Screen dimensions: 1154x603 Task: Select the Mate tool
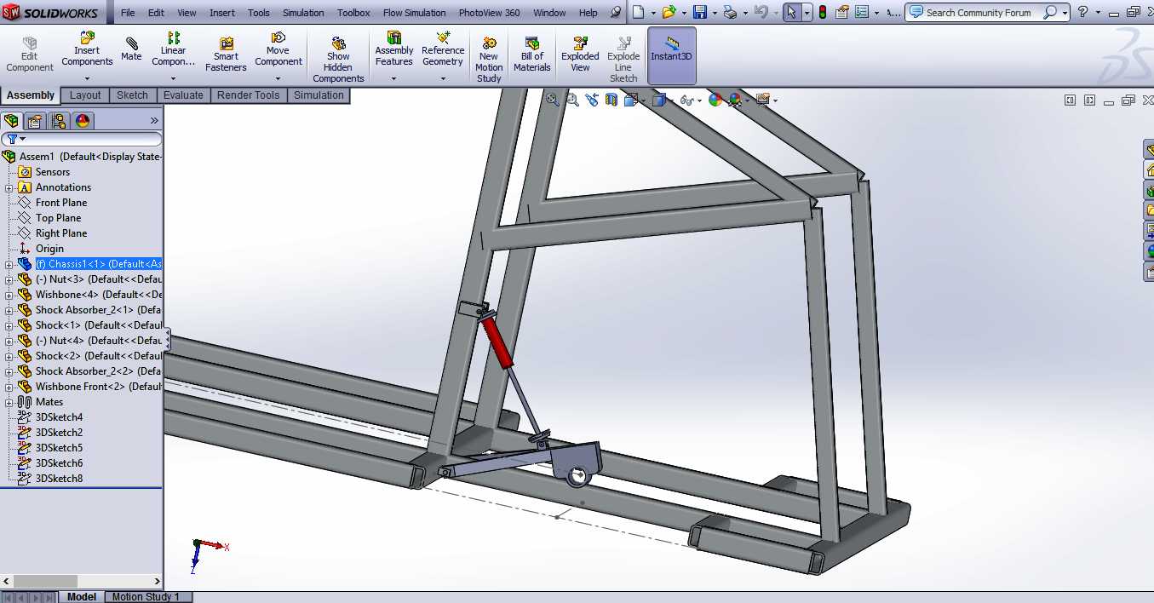pyautogui.click(x=131, y=49)
